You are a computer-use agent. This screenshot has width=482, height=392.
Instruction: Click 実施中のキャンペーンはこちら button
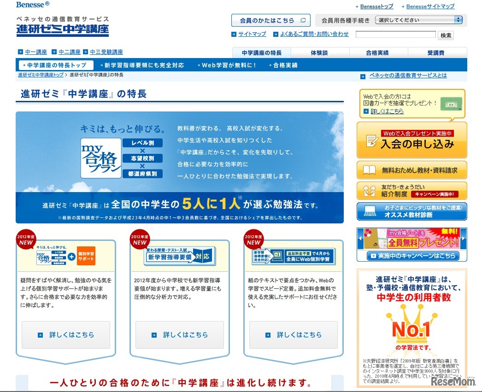[413, 256]
